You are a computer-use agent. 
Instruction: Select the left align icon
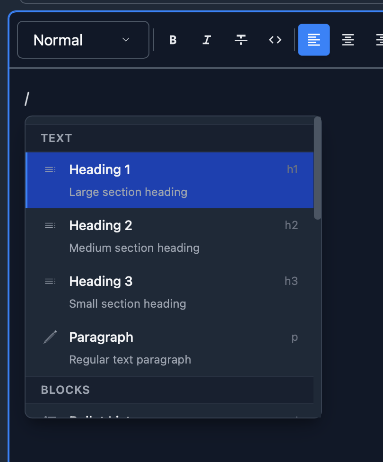coord(313,40)
